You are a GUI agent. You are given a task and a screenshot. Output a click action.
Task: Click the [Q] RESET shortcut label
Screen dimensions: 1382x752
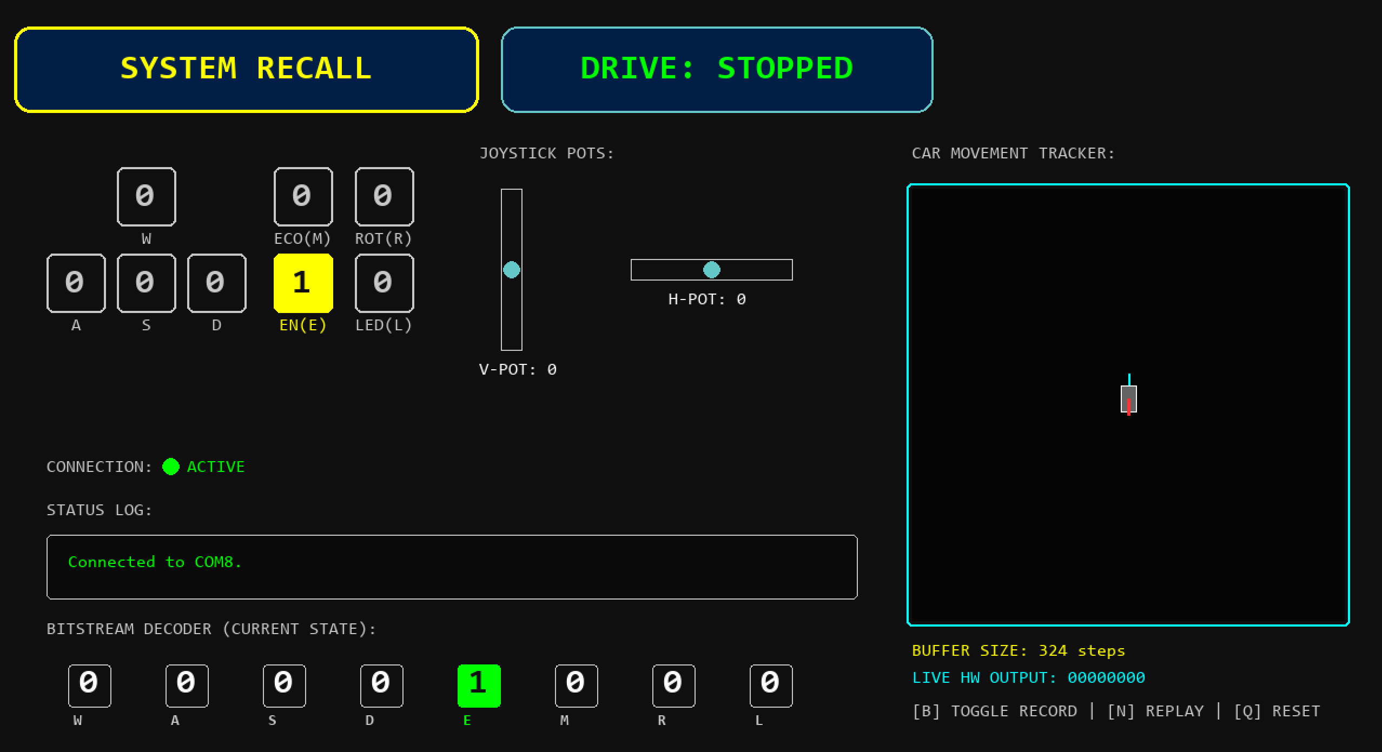pos(1277,711)
